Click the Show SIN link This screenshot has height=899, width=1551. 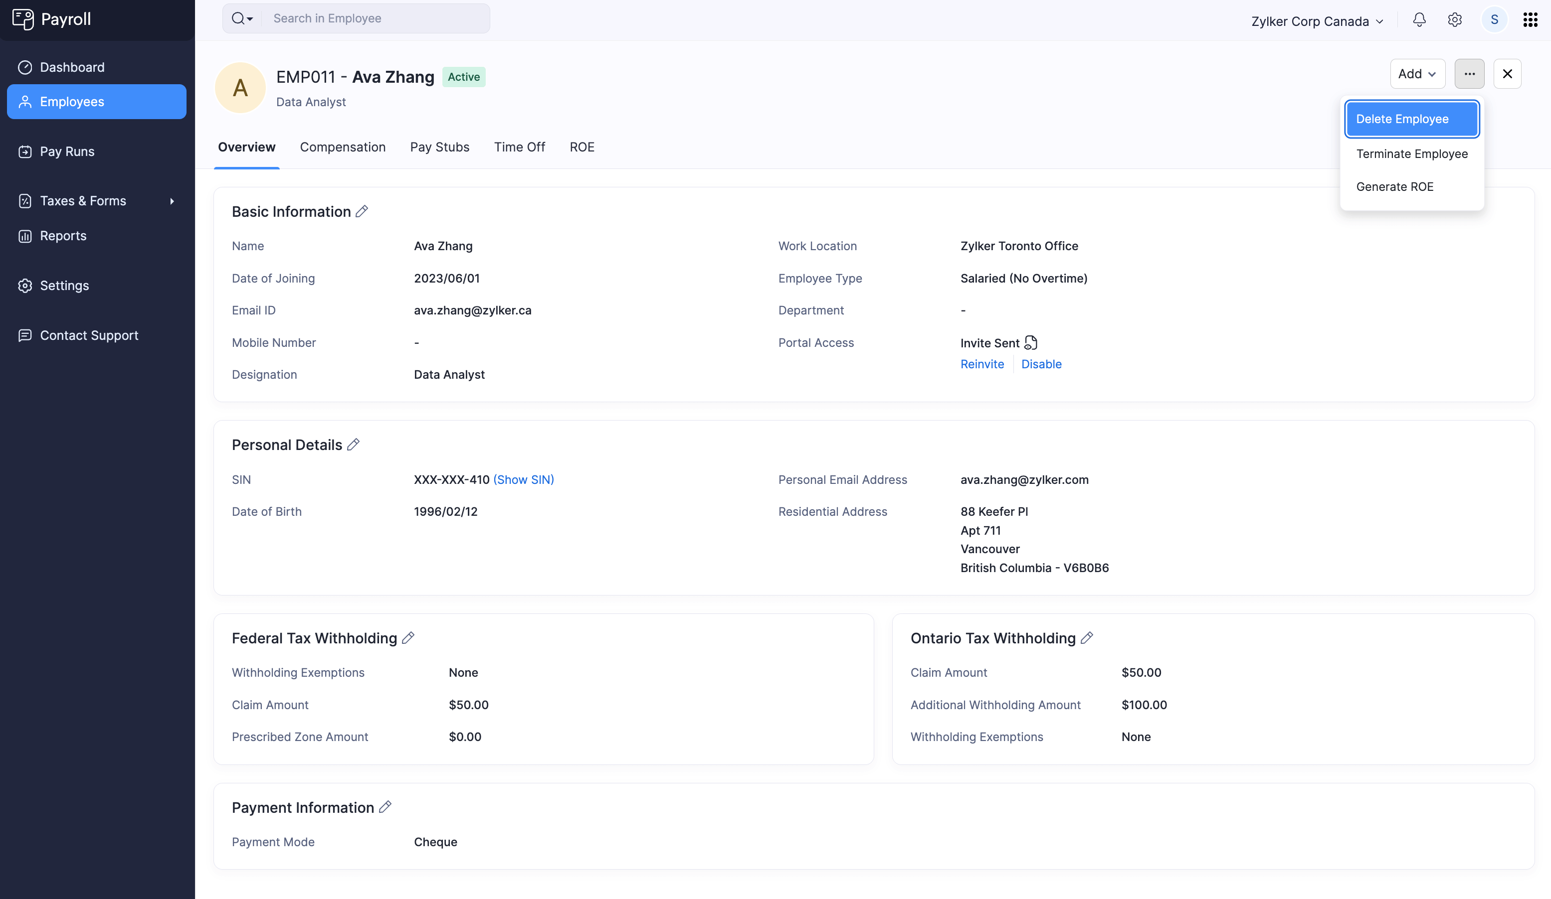tap(524, 479)
